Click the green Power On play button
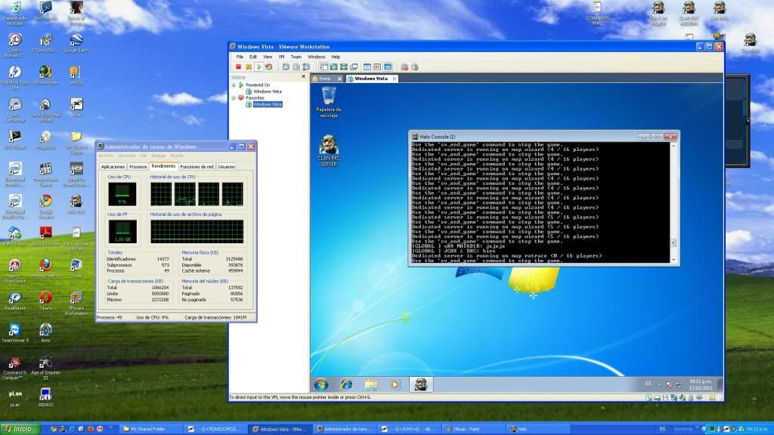This screenshot has height=435, width=774. click(x=259, y=67)
